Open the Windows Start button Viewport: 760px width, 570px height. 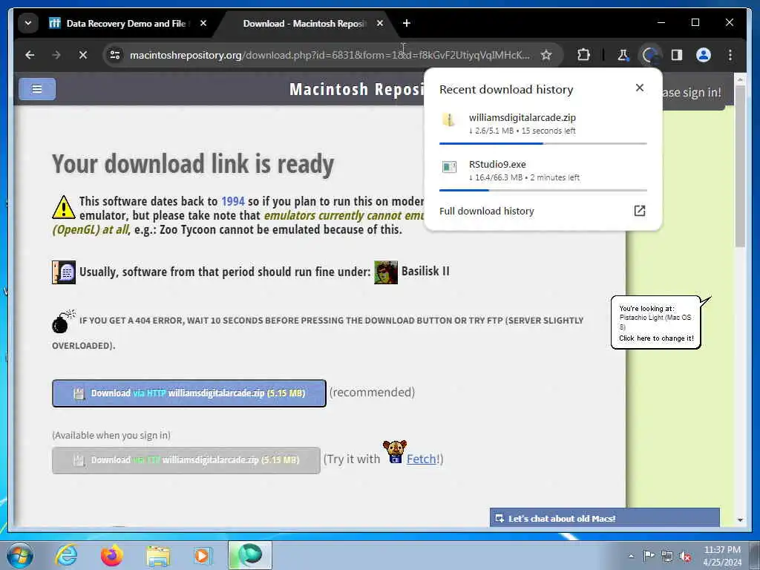tap(20, 555)
